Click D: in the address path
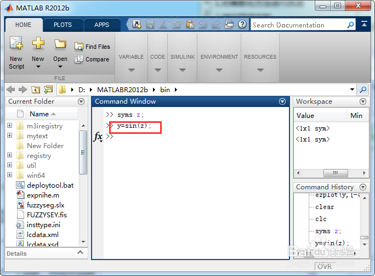 [x=82, y=90]
